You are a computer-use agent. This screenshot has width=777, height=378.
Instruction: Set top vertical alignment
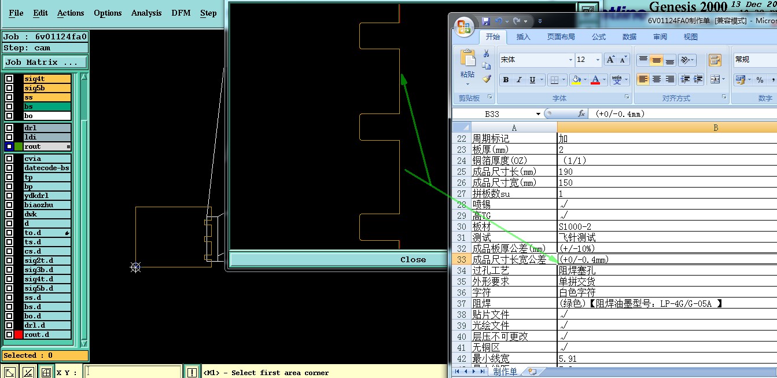[x=643, y=60]
